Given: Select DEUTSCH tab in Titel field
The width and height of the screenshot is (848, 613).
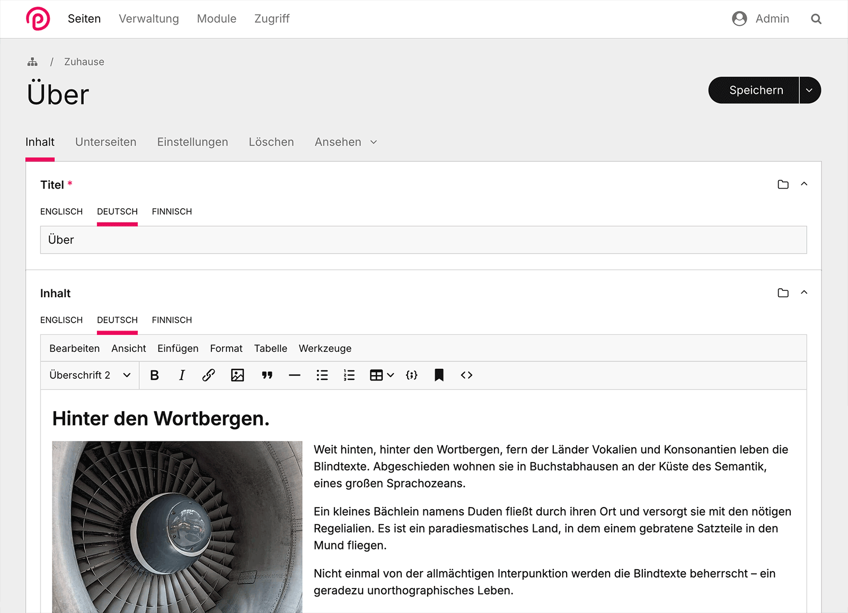Looking at the screenshot, I should pos(117,211).
